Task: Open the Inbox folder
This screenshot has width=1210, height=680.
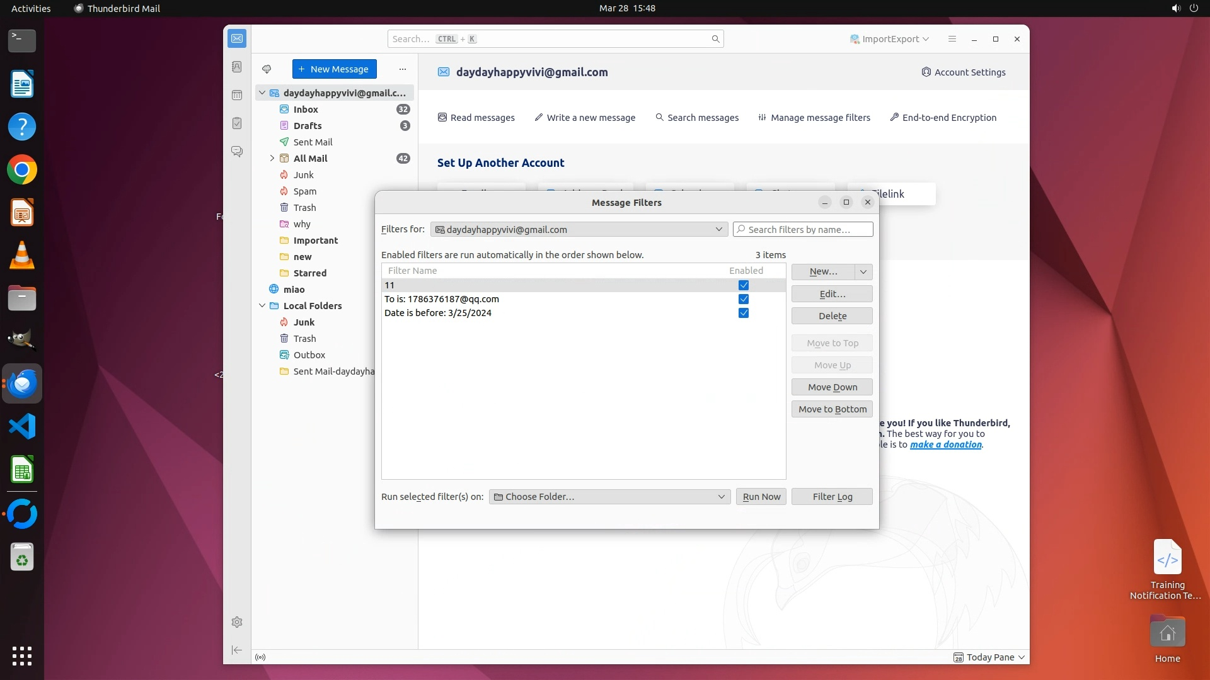Action: pyautogui.click(x=306, y=110)
